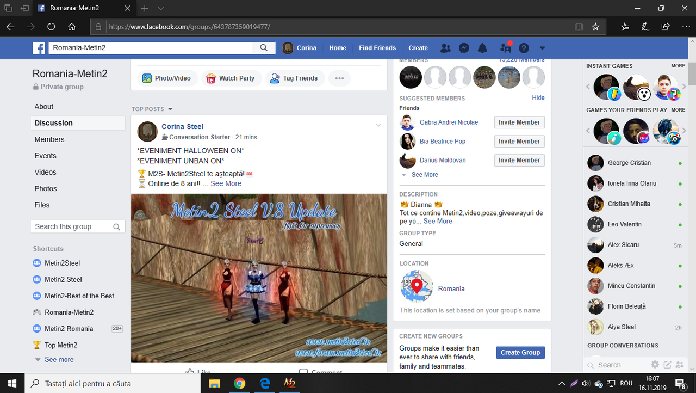Open Top Metin2 shortcut with trophy icon
This screenshot has width=696, height=393.
click(61, 345)
